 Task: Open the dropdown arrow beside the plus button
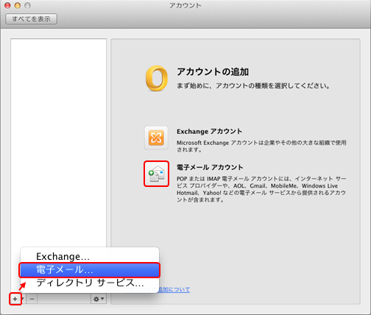(x=23, y=299)
